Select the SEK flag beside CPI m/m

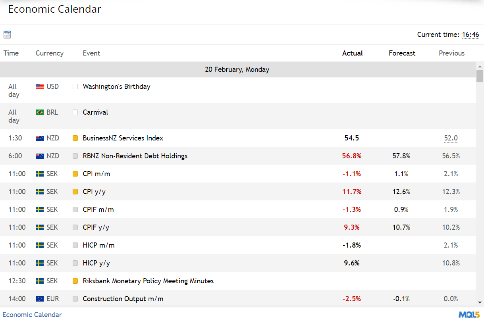39,173
